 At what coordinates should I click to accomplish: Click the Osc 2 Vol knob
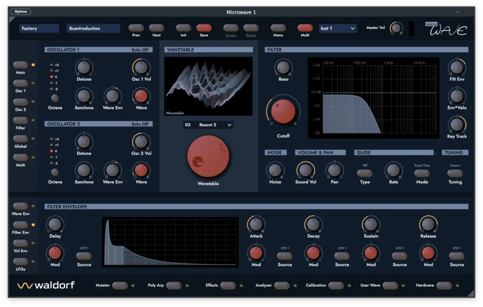(141, 142)
